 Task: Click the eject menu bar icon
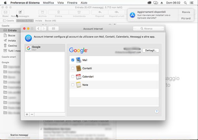pos(162,3)
